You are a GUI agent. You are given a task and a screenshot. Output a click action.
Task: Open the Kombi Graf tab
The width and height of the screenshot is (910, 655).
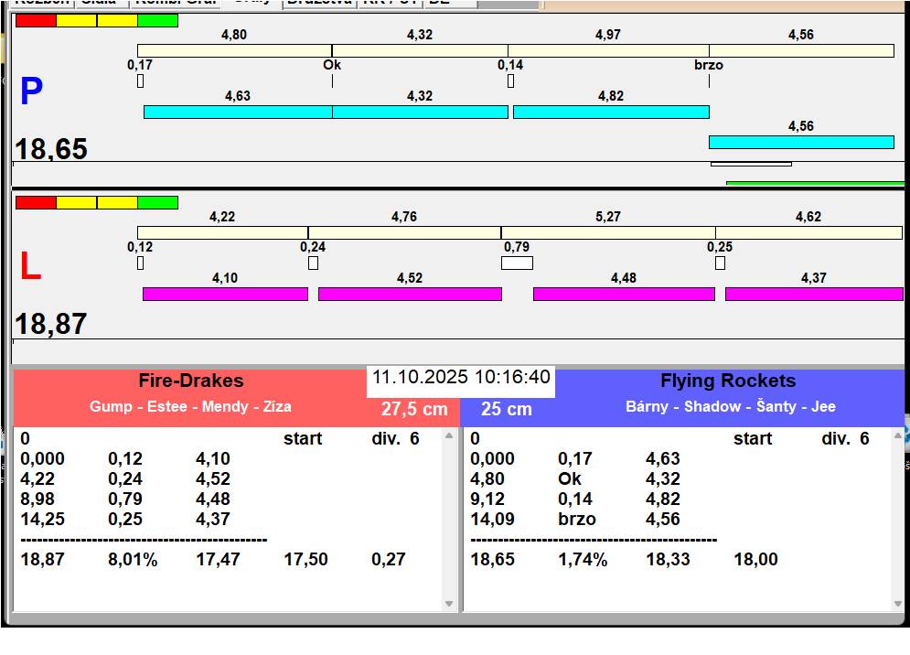pos(174,3)
